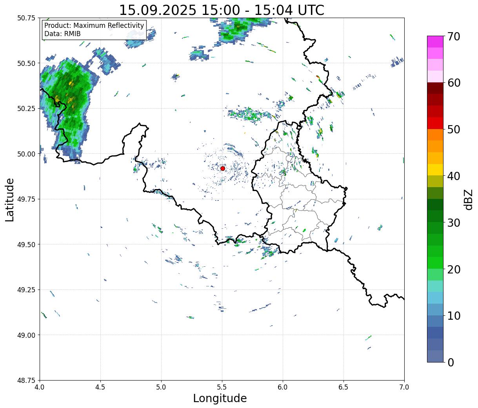Click the Longitude axis label

click(x=220, y=398)
